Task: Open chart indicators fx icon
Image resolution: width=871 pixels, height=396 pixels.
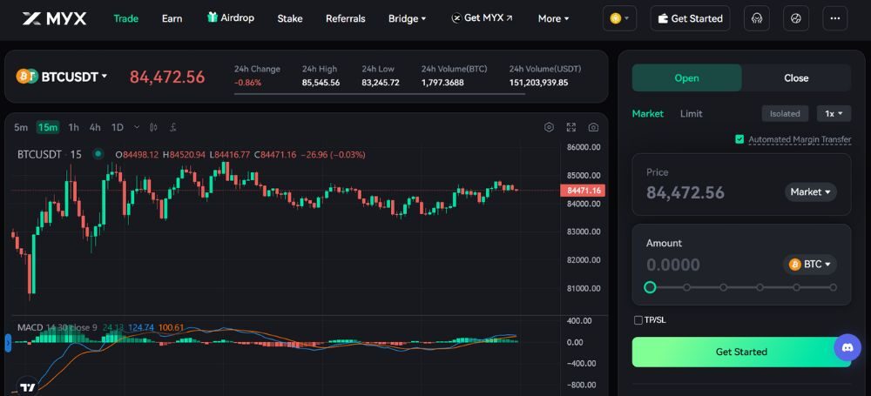Action: click(172, 127)
